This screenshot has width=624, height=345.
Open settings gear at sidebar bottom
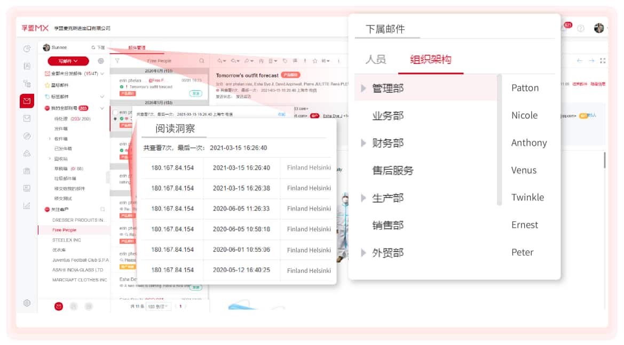(27, 303)
